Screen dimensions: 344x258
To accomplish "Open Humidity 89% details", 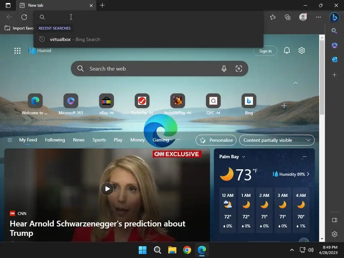I will (291, 174).
